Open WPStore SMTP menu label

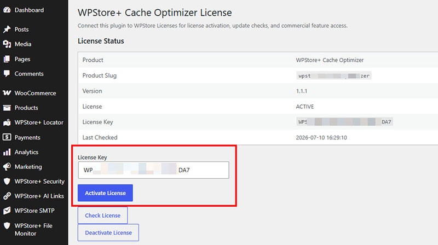pyautogui.click(x=34, y=211)
